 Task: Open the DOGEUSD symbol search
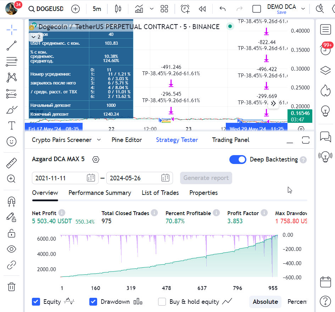[46, 9]
